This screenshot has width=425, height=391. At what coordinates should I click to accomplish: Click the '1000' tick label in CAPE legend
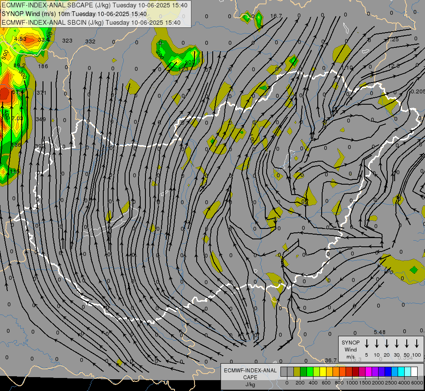tap(352, 383)
